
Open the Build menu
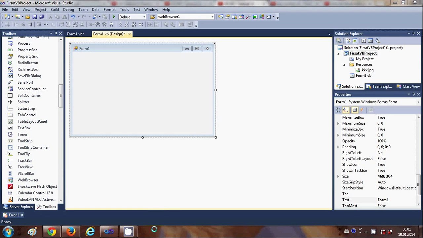[55, 10]
